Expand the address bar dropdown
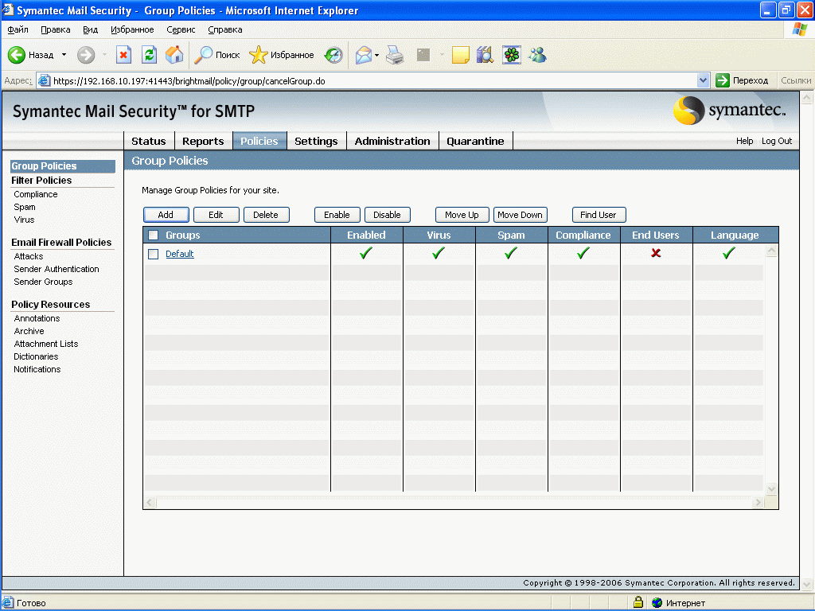The width and height of the screenshot is (815, 611). tap(703, 80)
